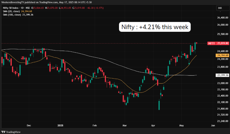
Task: Click the May label on time axis
Action: point(181,125)
